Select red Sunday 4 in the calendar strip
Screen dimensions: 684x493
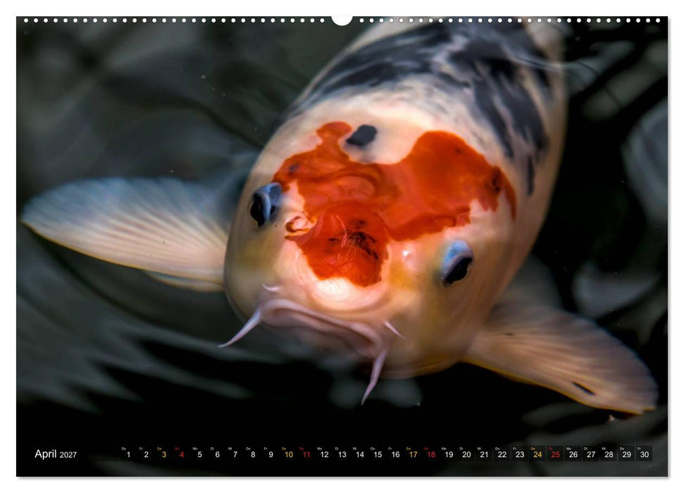[x=182, y=454]
